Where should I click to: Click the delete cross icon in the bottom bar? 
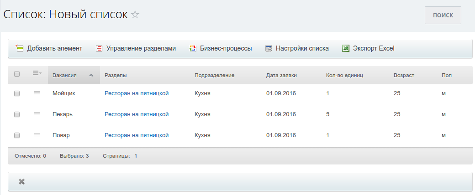point(21,182)
